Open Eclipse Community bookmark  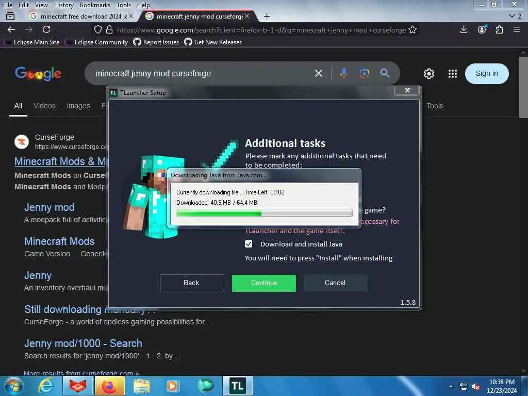tap(96, 42)
